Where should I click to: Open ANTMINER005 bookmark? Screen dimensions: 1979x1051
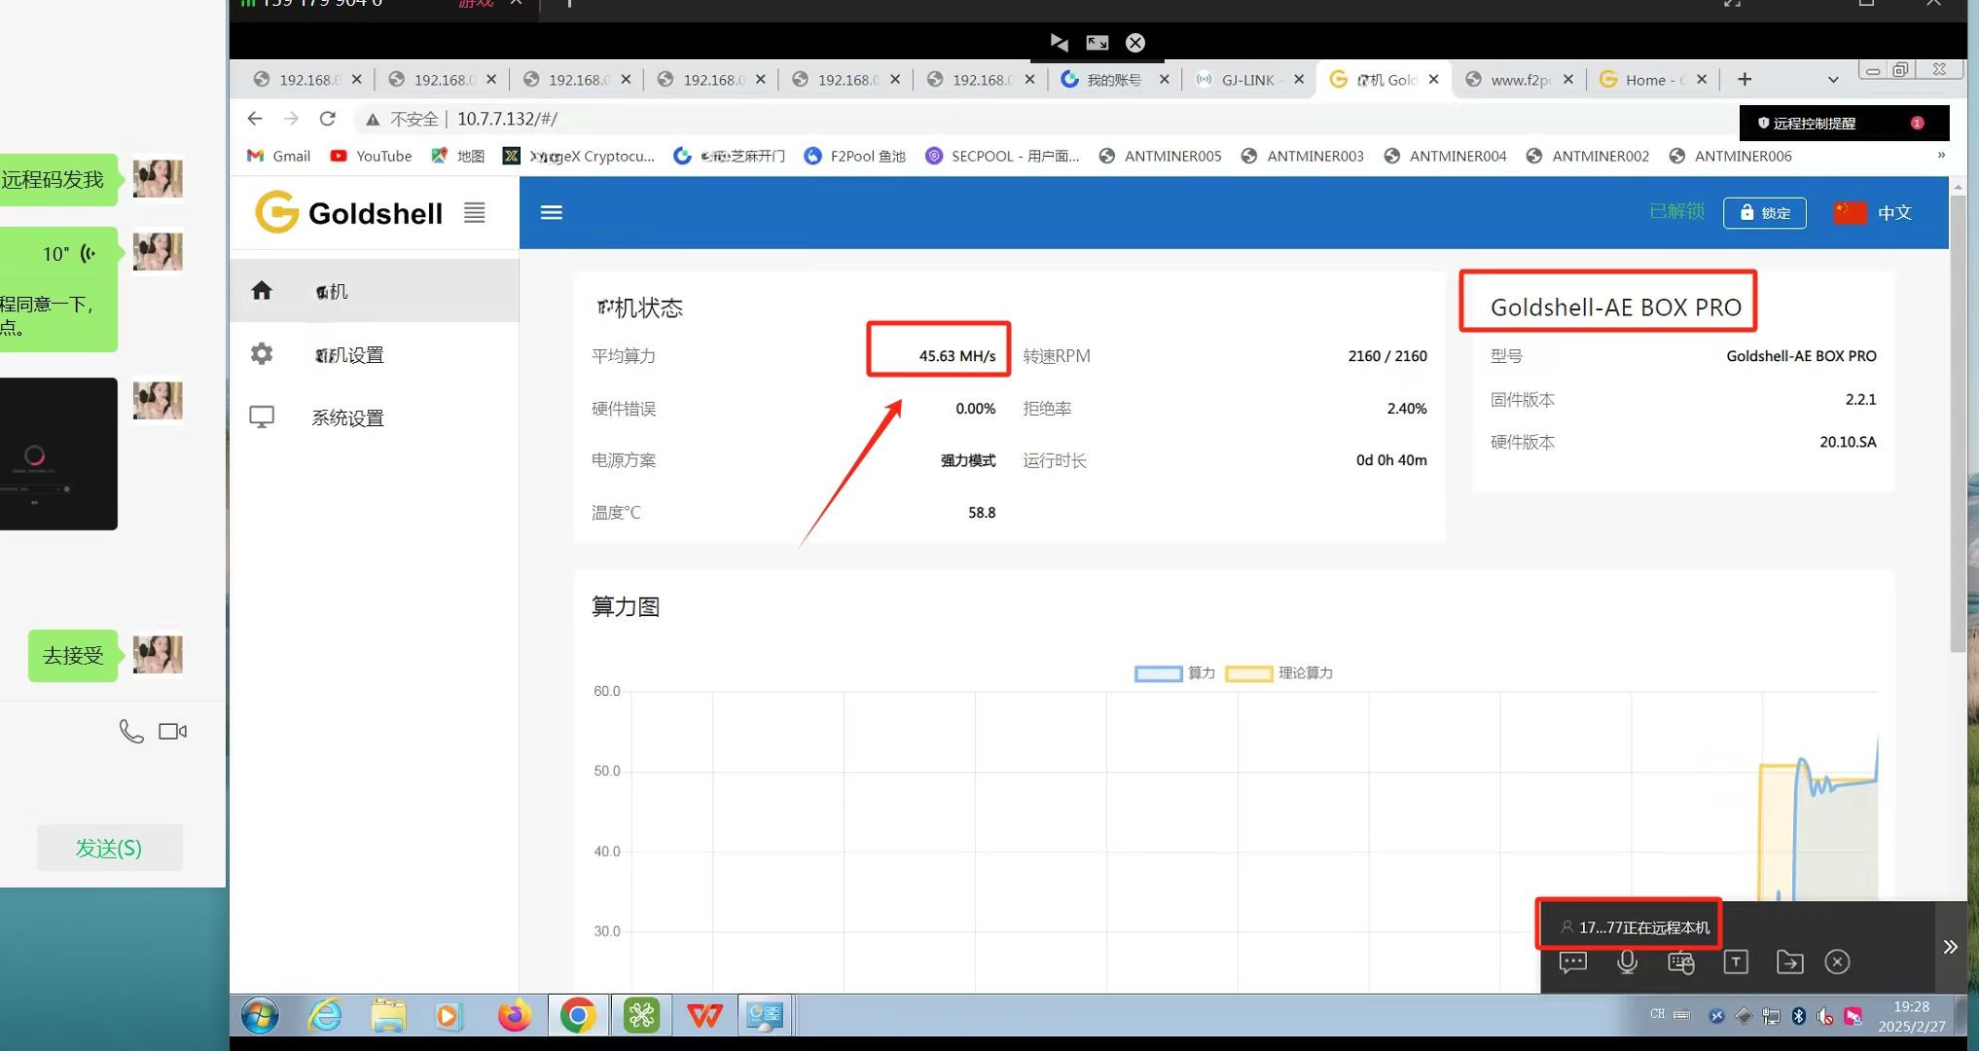[1160, 156]
